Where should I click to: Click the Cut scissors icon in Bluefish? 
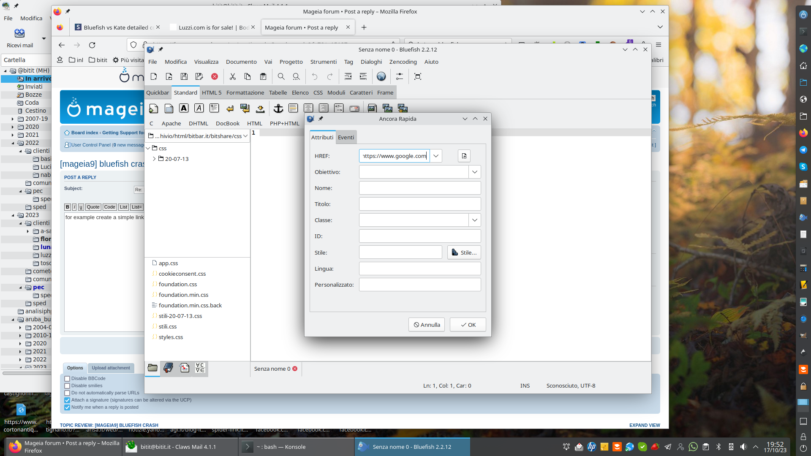click(x=232, y=76)
